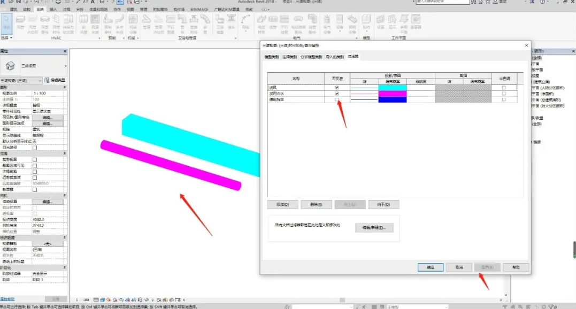Collapse the 标识数据 section in Properties
The width and height of the screenshot is (576, 309).
[65, 238]
